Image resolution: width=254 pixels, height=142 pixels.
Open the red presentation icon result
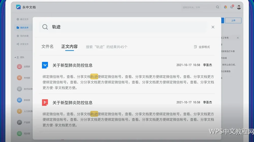tap(45, 102)
